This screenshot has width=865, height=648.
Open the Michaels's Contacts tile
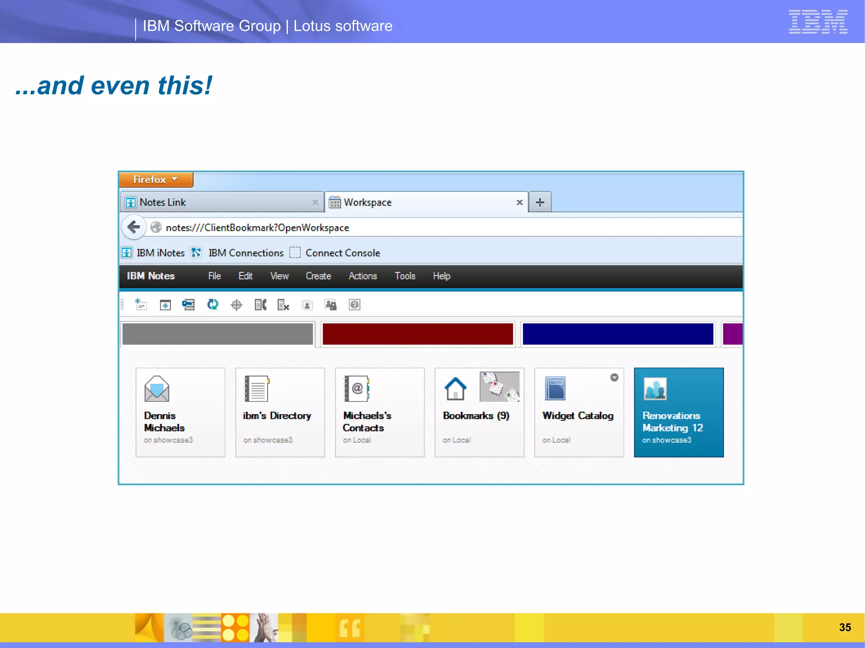click(x=380, y=412)
